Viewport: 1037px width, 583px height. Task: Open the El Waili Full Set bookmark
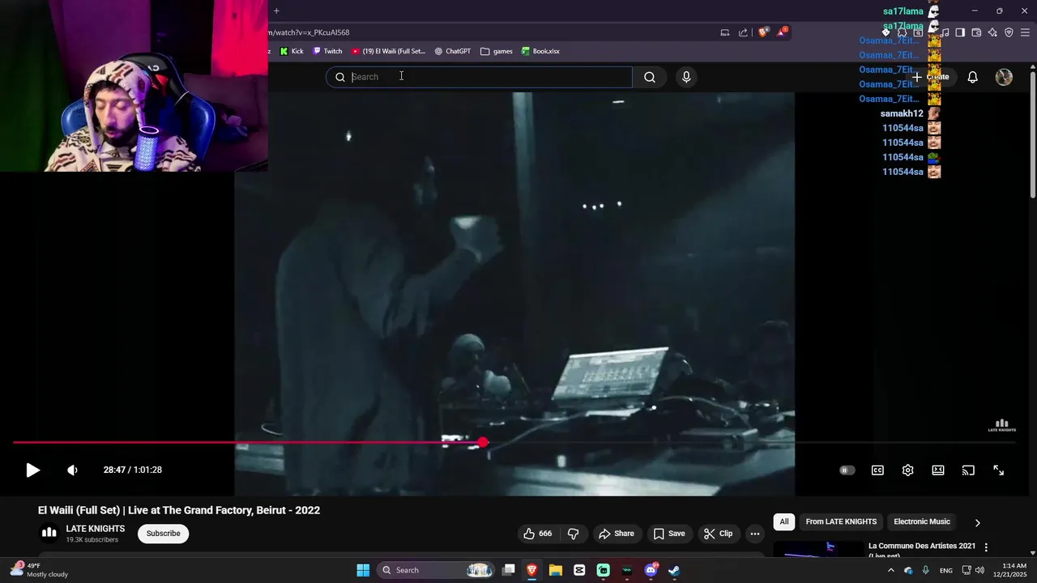pos(388,51)
